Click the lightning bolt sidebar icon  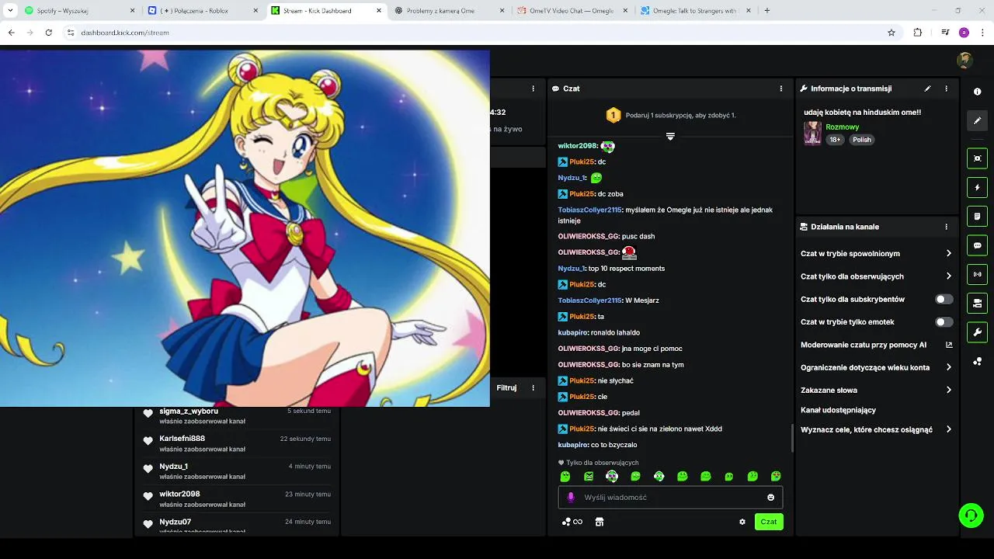point(977,187)
